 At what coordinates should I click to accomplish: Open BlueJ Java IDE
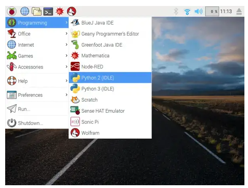[x=110, y=23]
